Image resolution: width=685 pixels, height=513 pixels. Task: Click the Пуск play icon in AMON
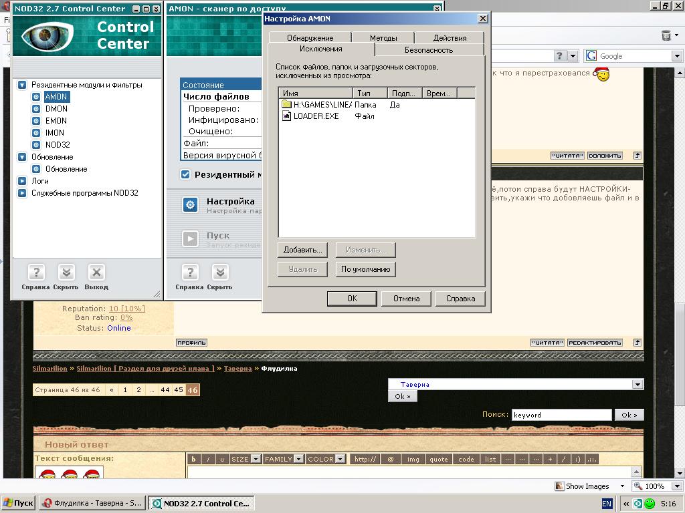click(190, 238)
